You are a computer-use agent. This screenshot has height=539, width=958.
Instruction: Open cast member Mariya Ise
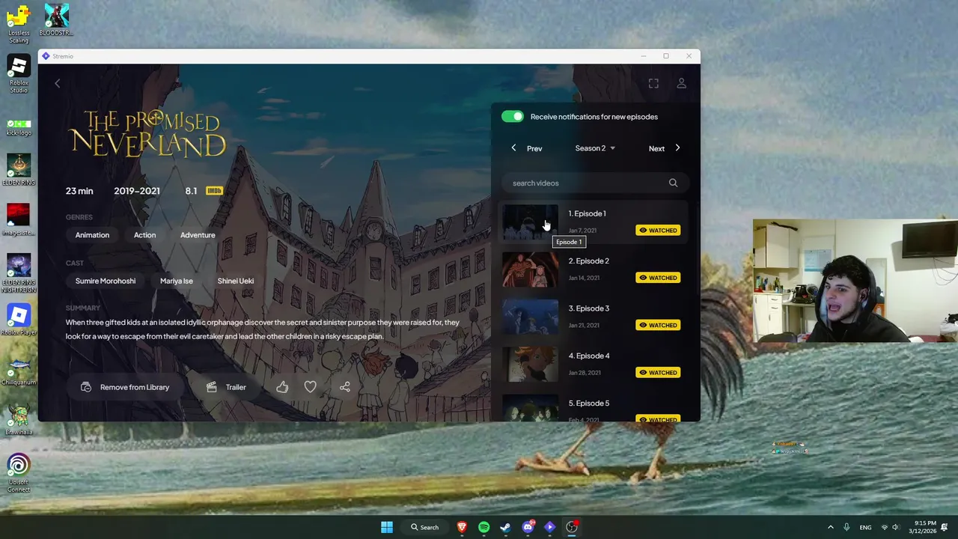click(x=177, y=281)
